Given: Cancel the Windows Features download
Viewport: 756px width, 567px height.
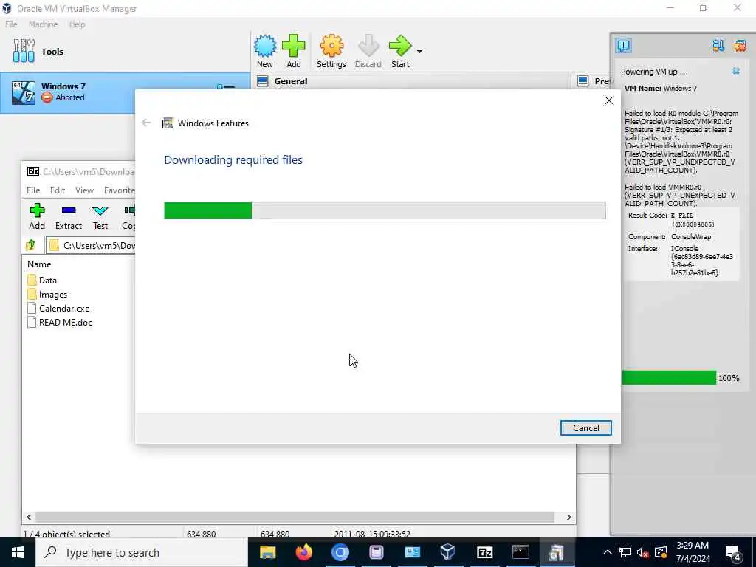Looking at the screenshot, I should [x=585, y=427].
